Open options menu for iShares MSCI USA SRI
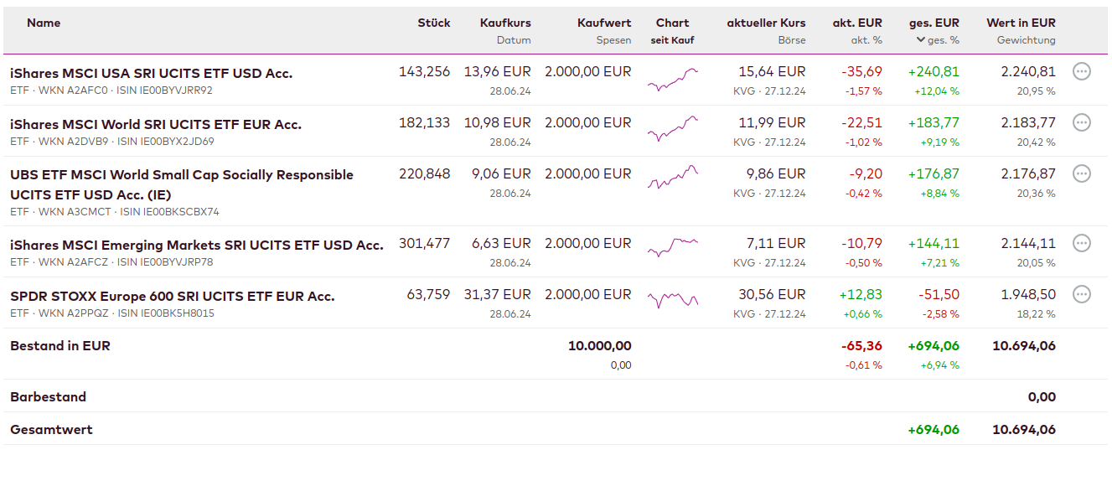This screenshot has height=481, width=1112. pyautogui.click(x=1082, y=72)
